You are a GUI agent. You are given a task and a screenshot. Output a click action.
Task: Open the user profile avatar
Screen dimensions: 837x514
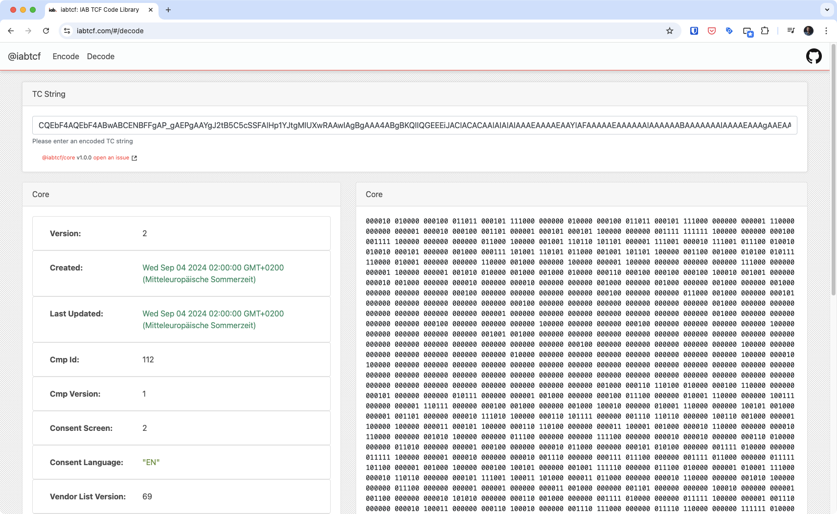808,31
